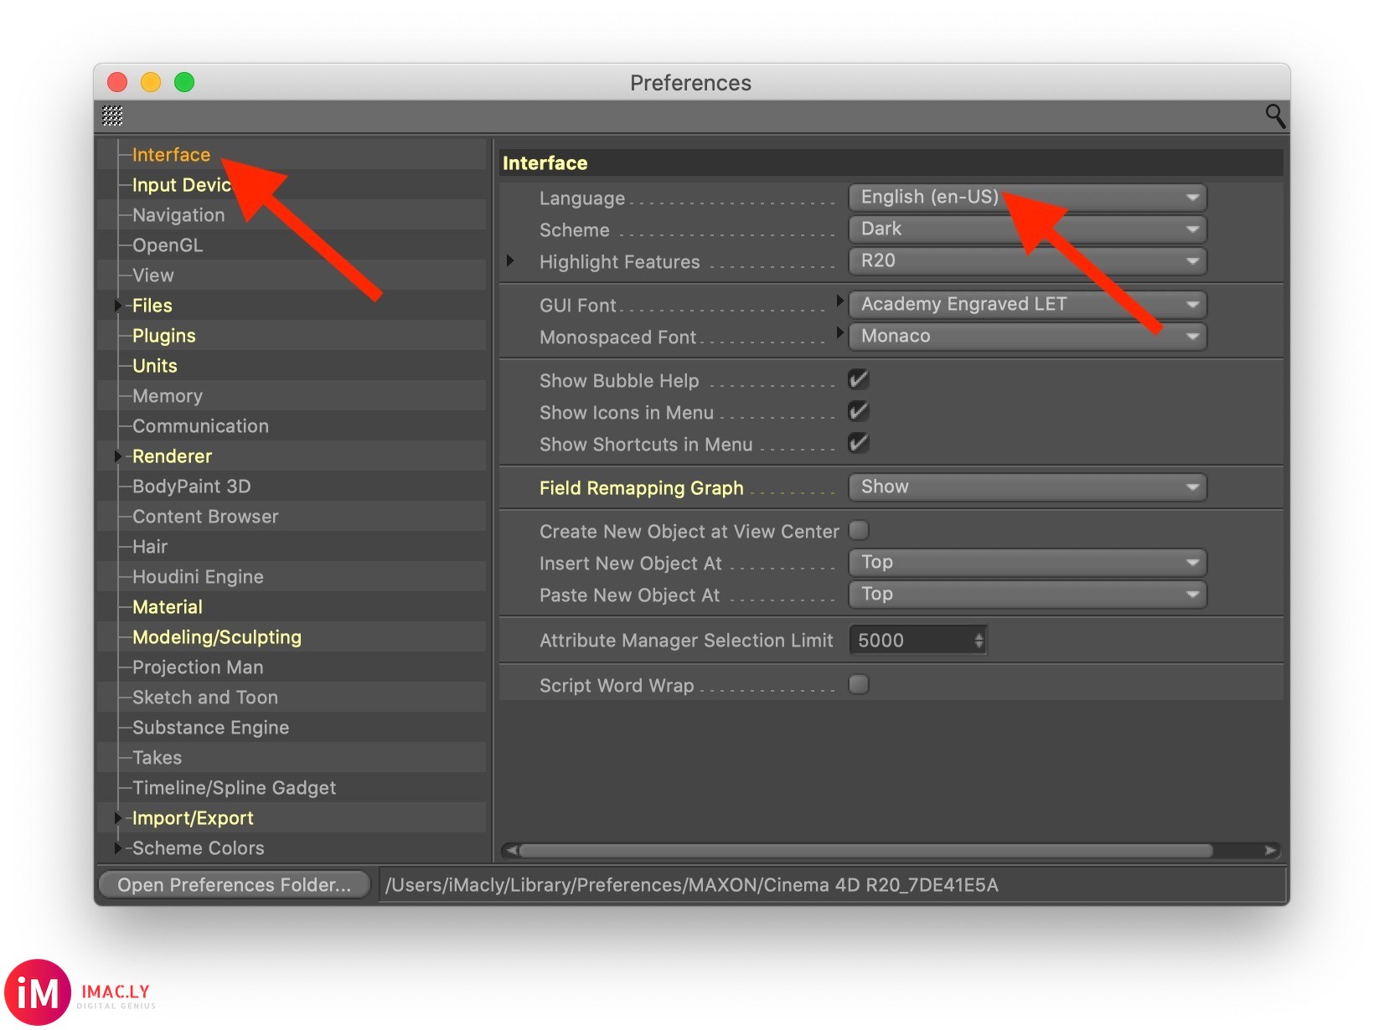Screen dimensions: 1384x1030
Task: Expand the Files tree arrow
Action: (118, 306)
